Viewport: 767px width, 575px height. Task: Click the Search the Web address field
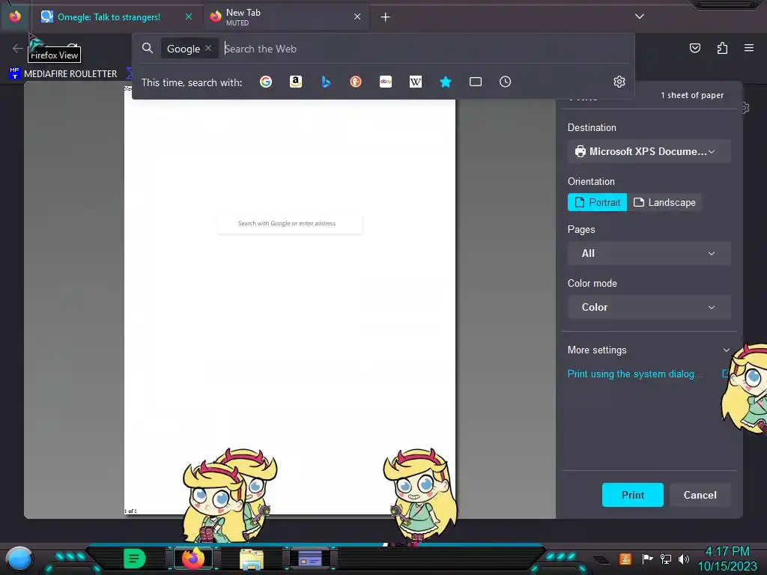[x=425, y=49]
